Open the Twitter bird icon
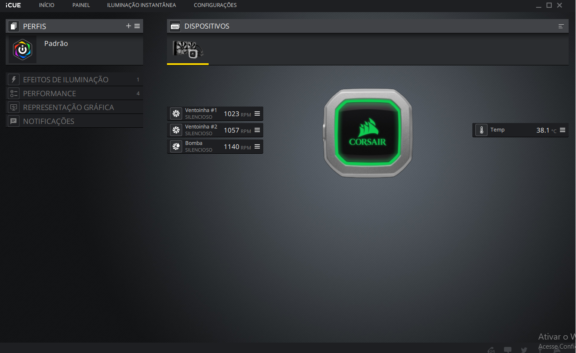Screen dimensions: 576x353 524,350
